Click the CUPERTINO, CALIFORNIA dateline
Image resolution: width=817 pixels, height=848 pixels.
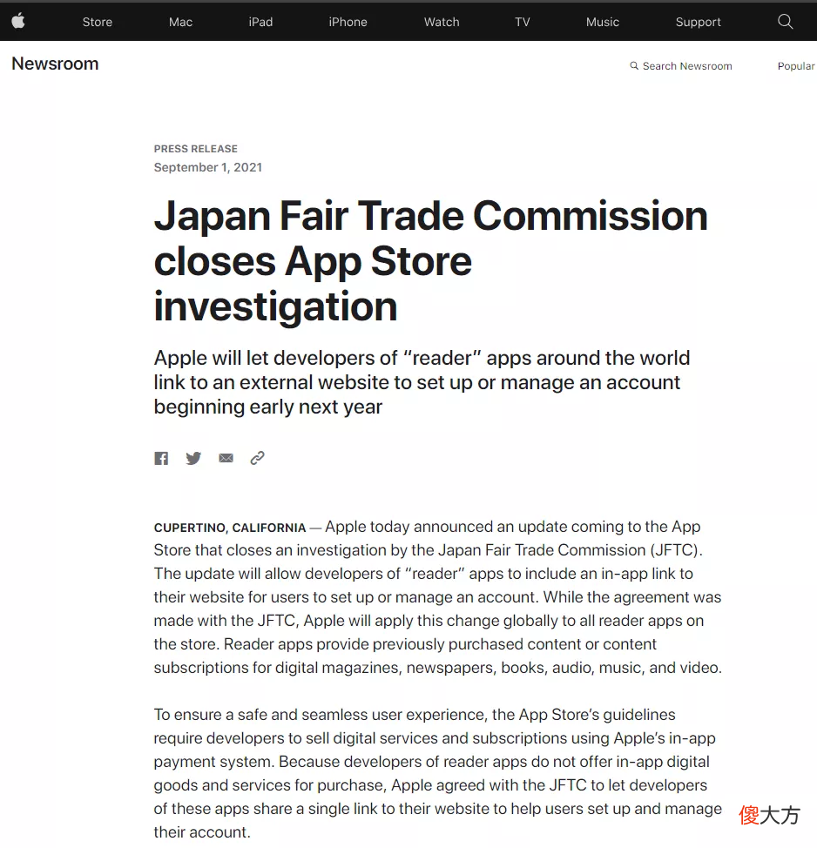pos(230,528)
